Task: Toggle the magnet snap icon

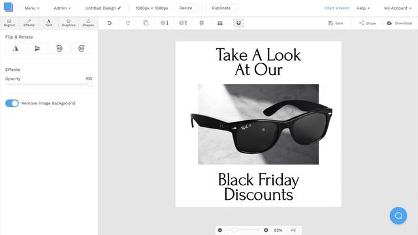Action: (238, 23)
